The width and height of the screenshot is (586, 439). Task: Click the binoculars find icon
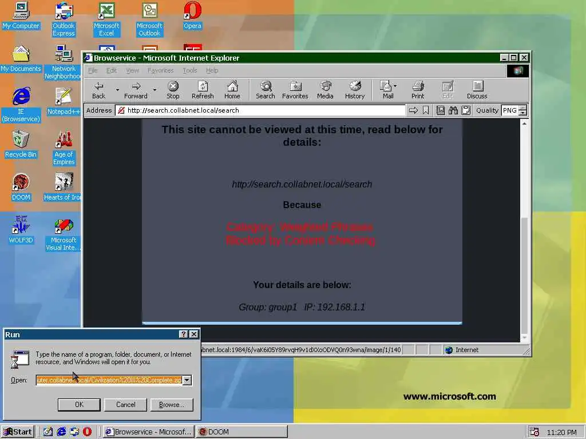coord(453,110)
